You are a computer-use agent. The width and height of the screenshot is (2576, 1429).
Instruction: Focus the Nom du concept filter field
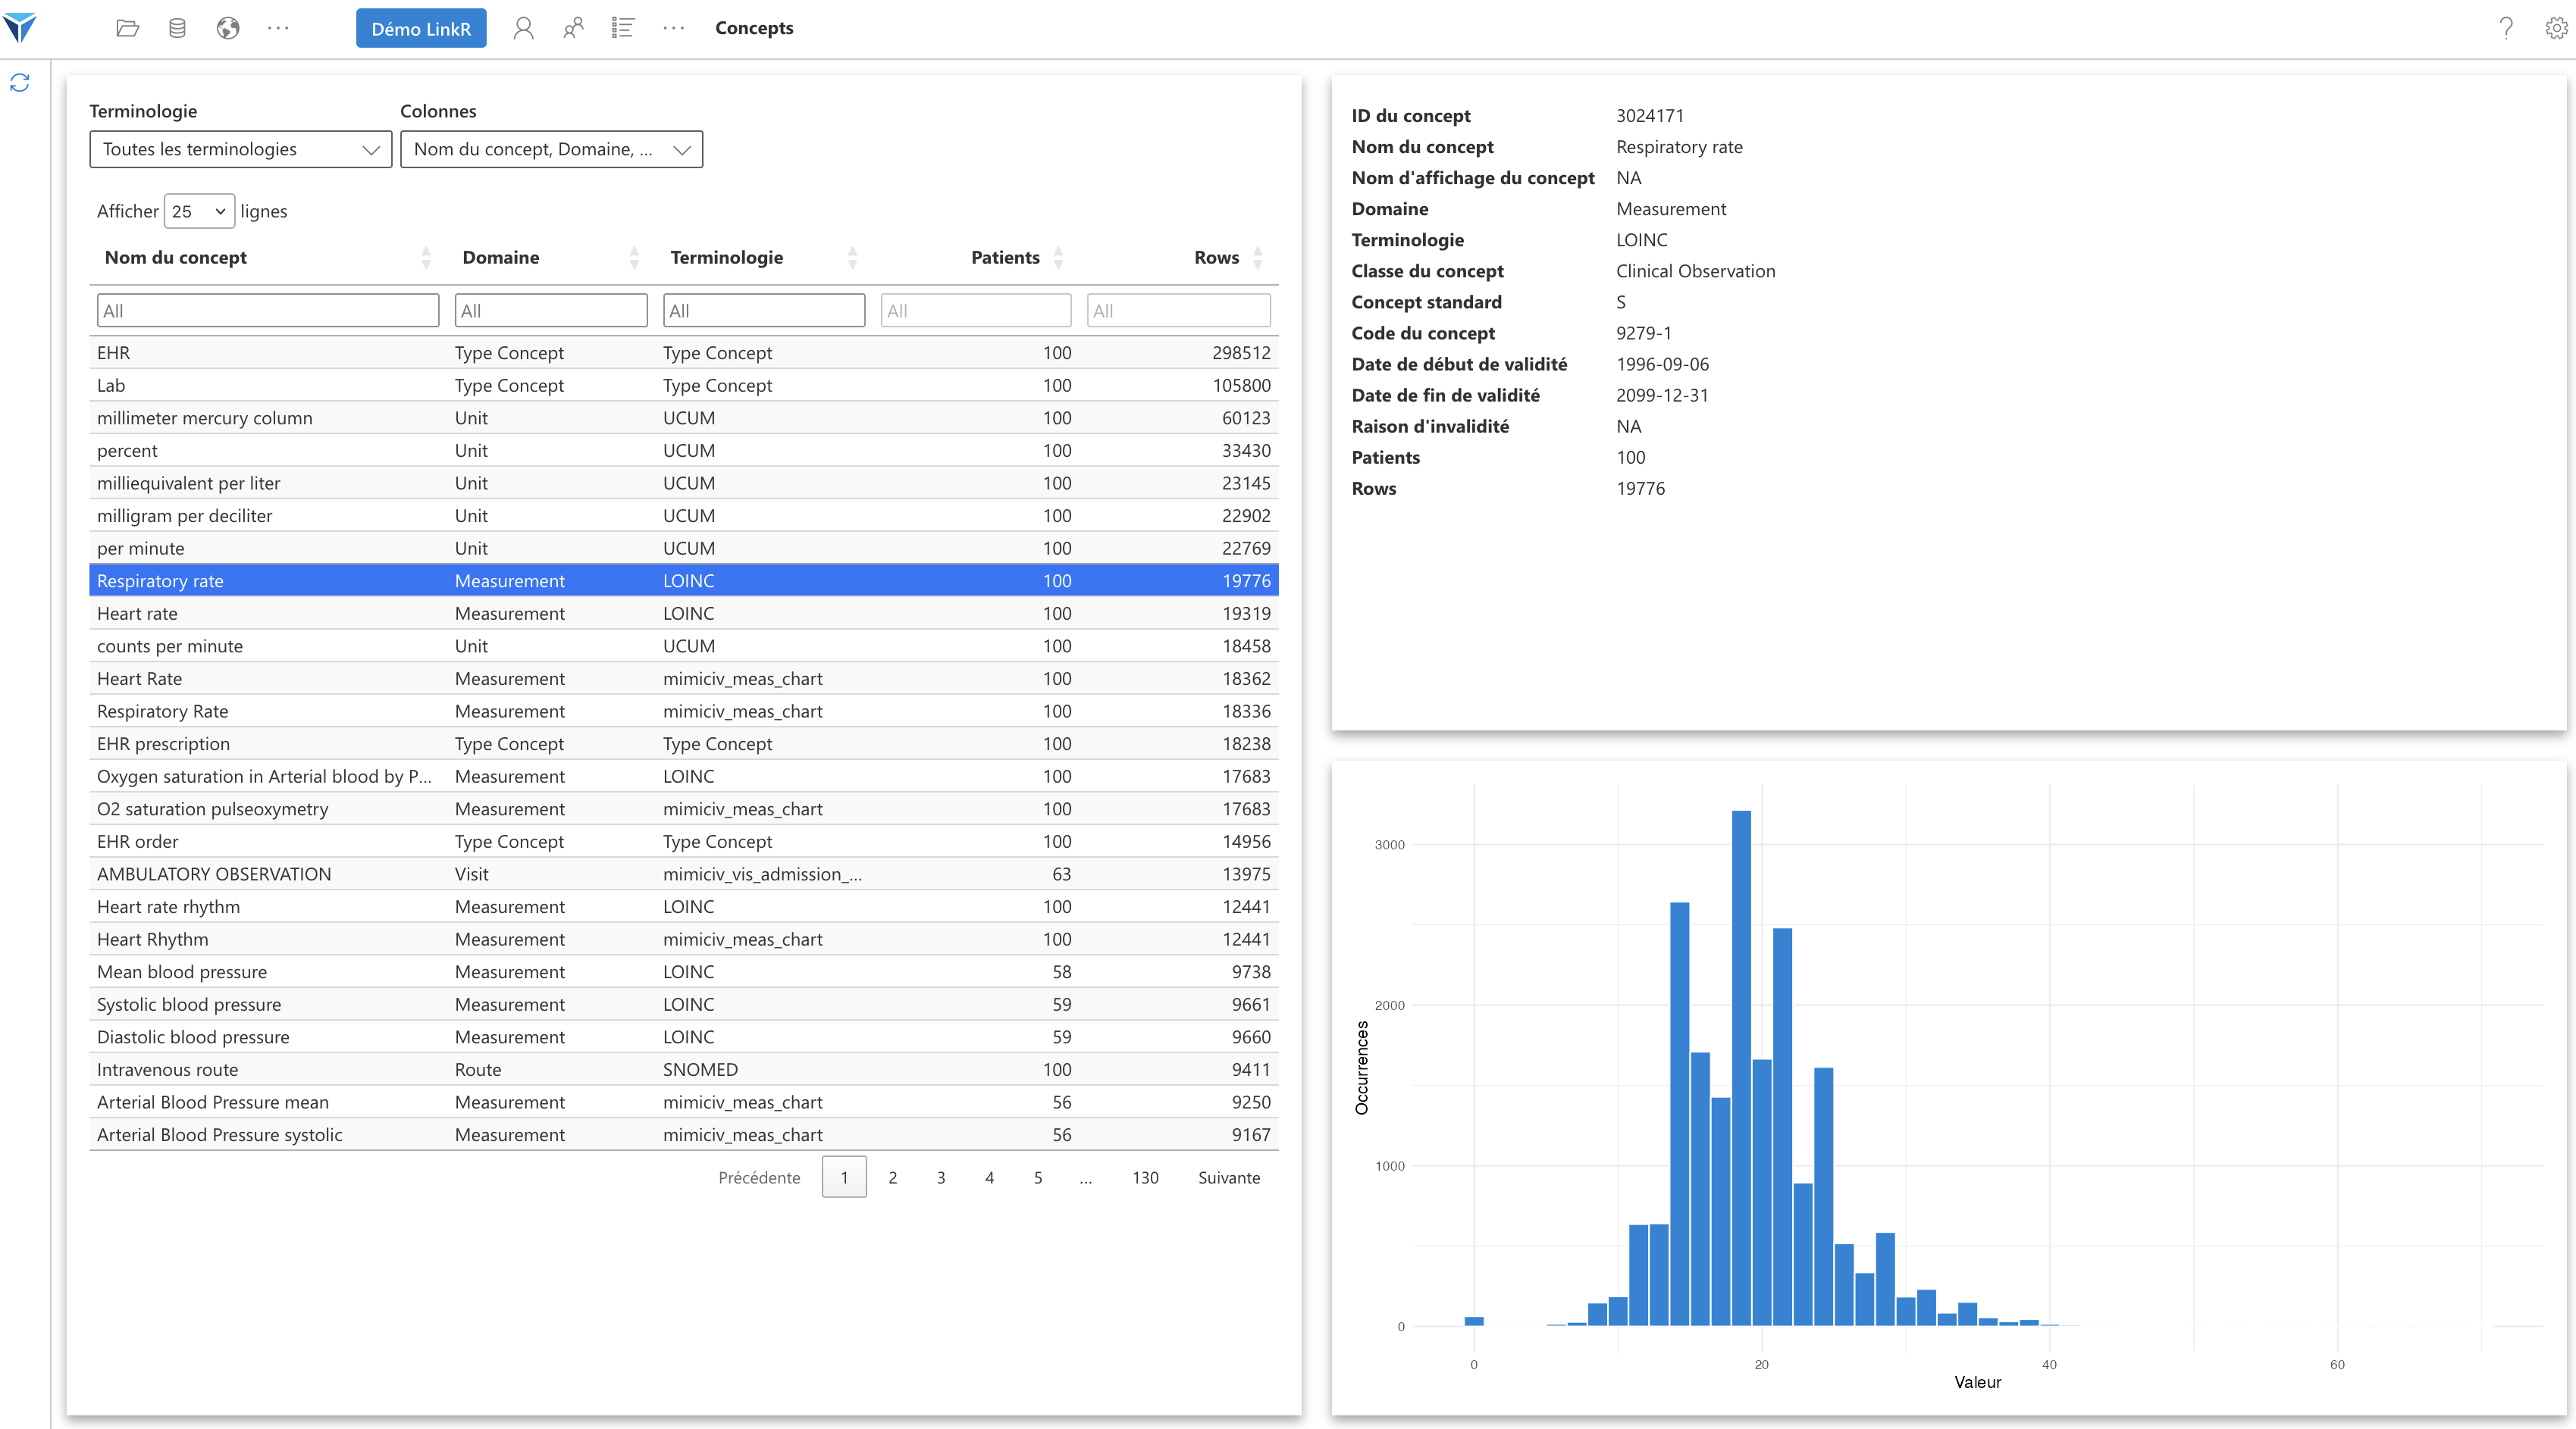(268, 310)
